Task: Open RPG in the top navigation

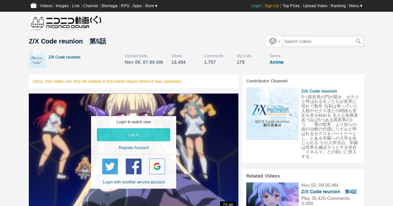Action: coord(125,6)
